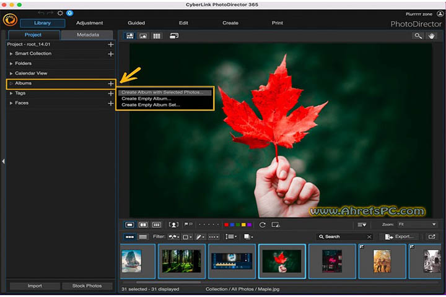
Task: Click the Stock Photos button
Action: pos(87,286)
